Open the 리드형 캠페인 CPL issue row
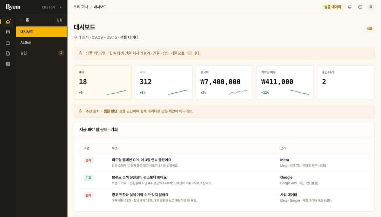The width and height of the screenshot is (381, 217). (224, 163)
